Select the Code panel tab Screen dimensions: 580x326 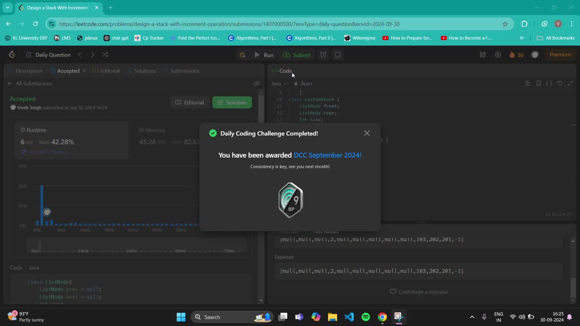click(282, 71)
